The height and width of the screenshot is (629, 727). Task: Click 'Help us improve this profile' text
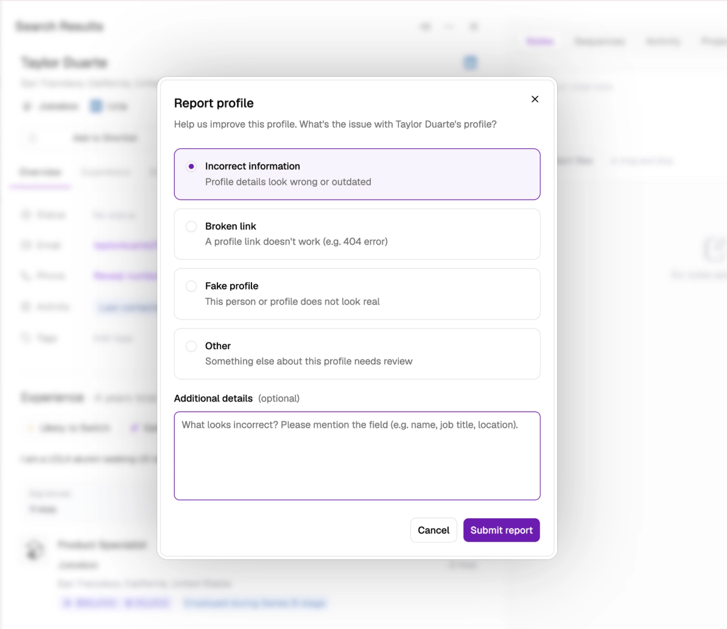pos(335,124)
